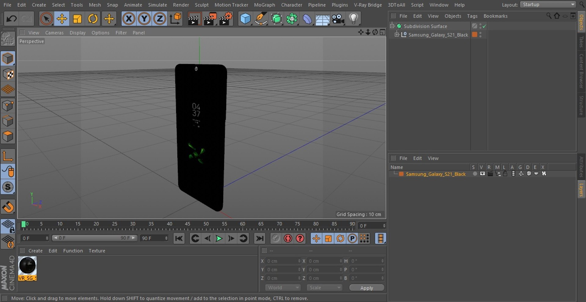Select the spline Pen tool

click(x=261, y=19)
